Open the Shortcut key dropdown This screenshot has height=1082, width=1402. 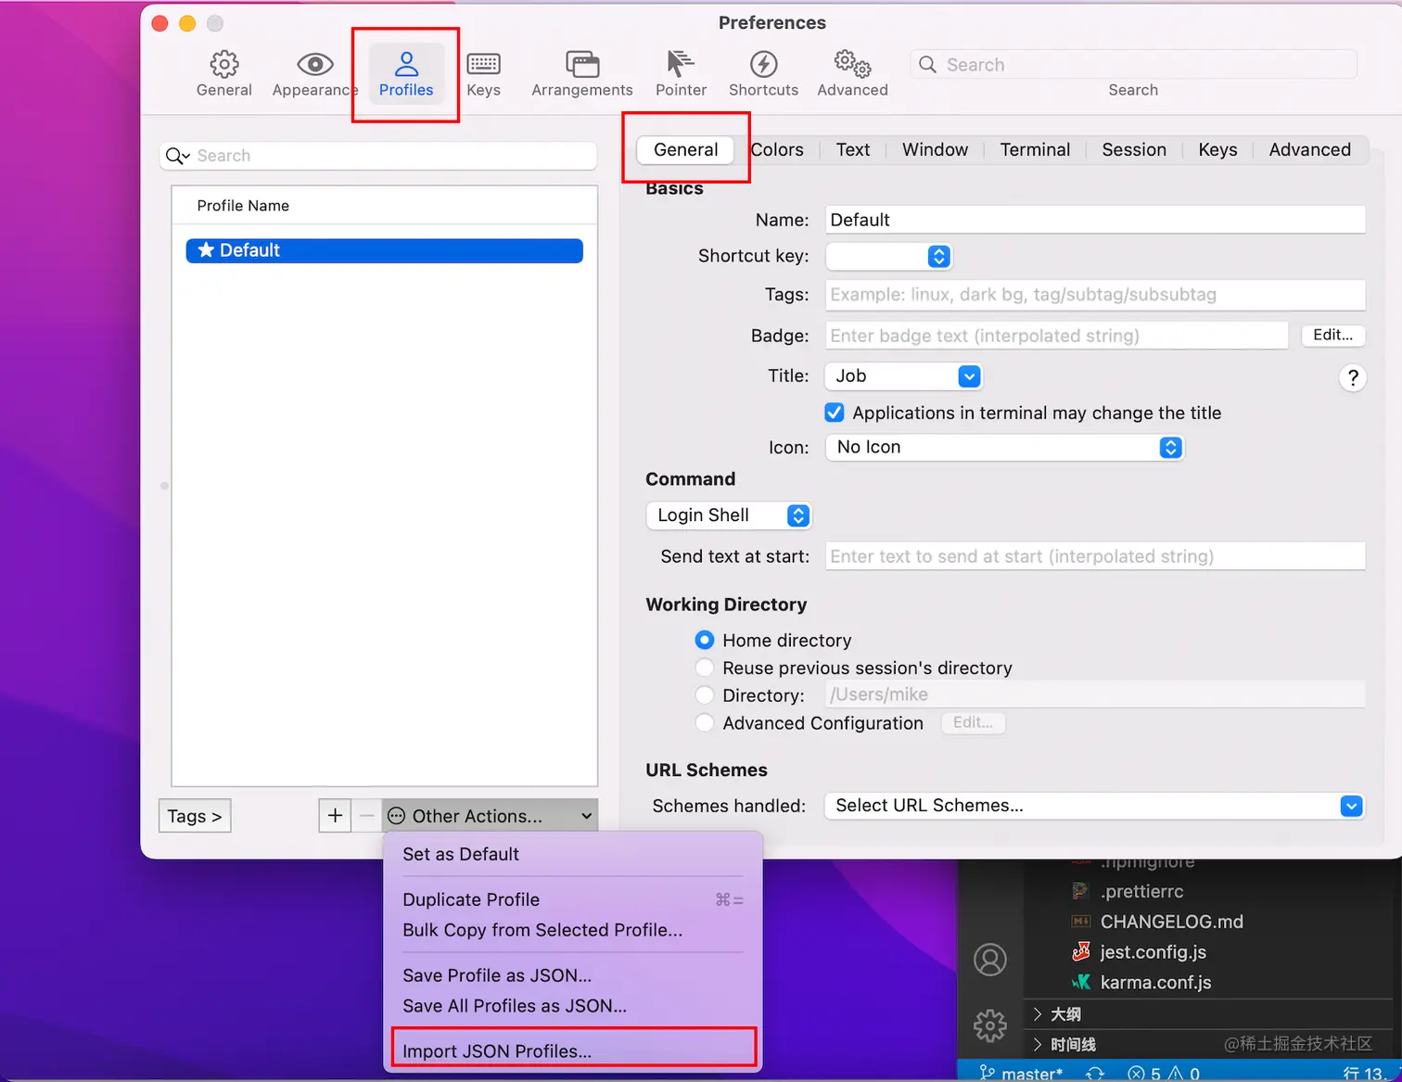(889, 256)
